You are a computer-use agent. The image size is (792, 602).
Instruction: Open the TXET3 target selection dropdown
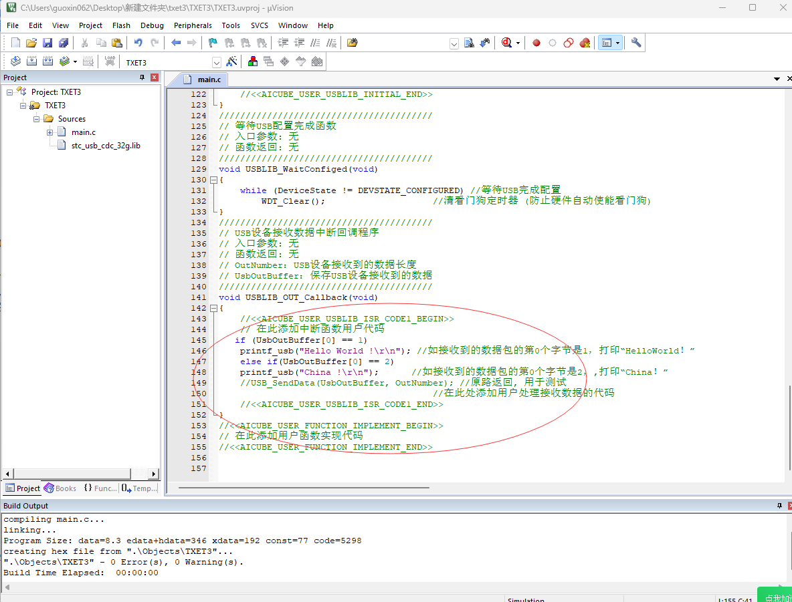(x=217, y=63)
